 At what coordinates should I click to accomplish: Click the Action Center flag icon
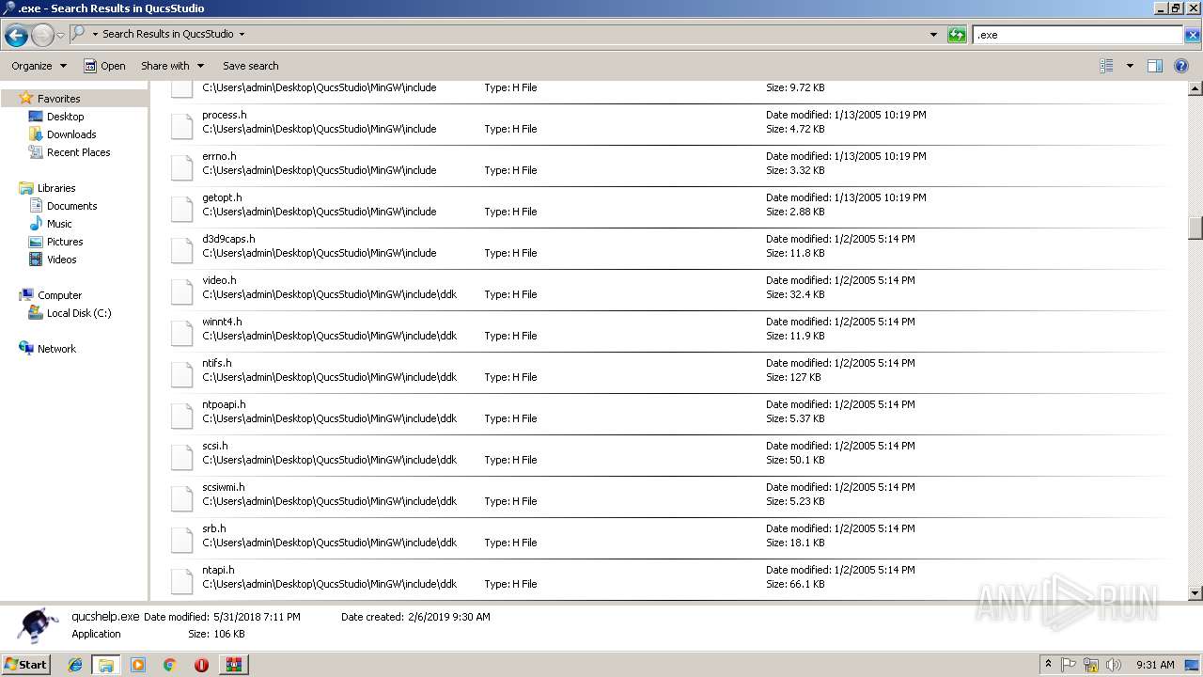tap(1069, 665)
